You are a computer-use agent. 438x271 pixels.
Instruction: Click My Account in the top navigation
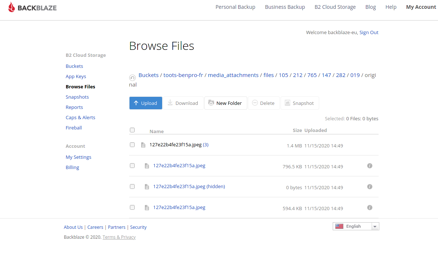tap(421, 7)
